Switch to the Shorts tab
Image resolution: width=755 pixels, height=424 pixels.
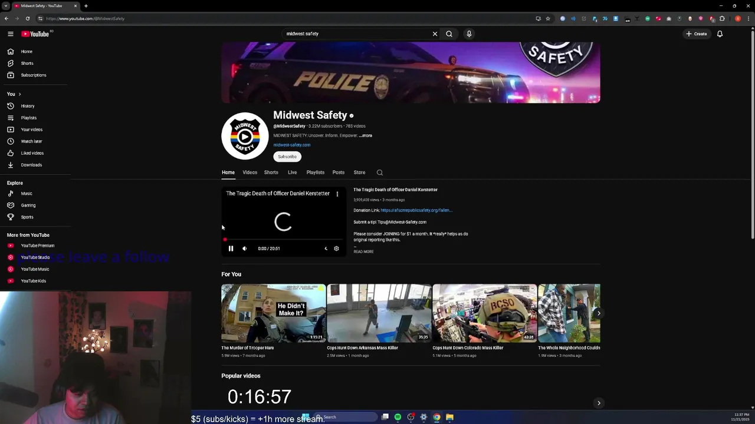(271, 173)
